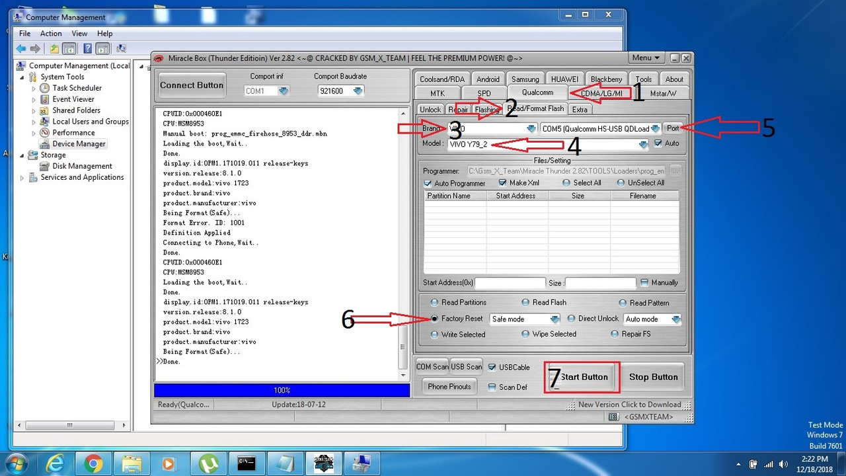846x476 pixels.
Task: Open the Auto mode dropdown
Action: (x=675, y=319)
